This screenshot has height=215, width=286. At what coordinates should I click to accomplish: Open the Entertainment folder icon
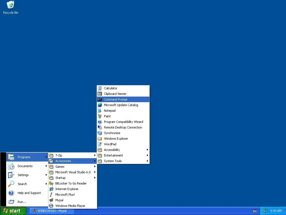(x=100, y=155)
